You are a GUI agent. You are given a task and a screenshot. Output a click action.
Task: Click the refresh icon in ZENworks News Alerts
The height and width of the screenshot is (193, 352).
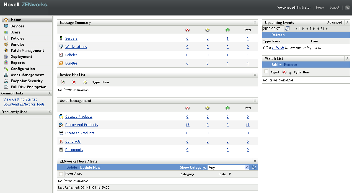254,167
